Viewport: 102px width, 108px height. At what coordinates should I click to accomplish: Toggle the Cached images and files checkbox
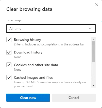point(9,77)
